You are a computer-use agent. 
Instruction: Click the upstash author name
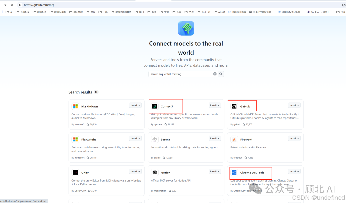tap(158, 124)
